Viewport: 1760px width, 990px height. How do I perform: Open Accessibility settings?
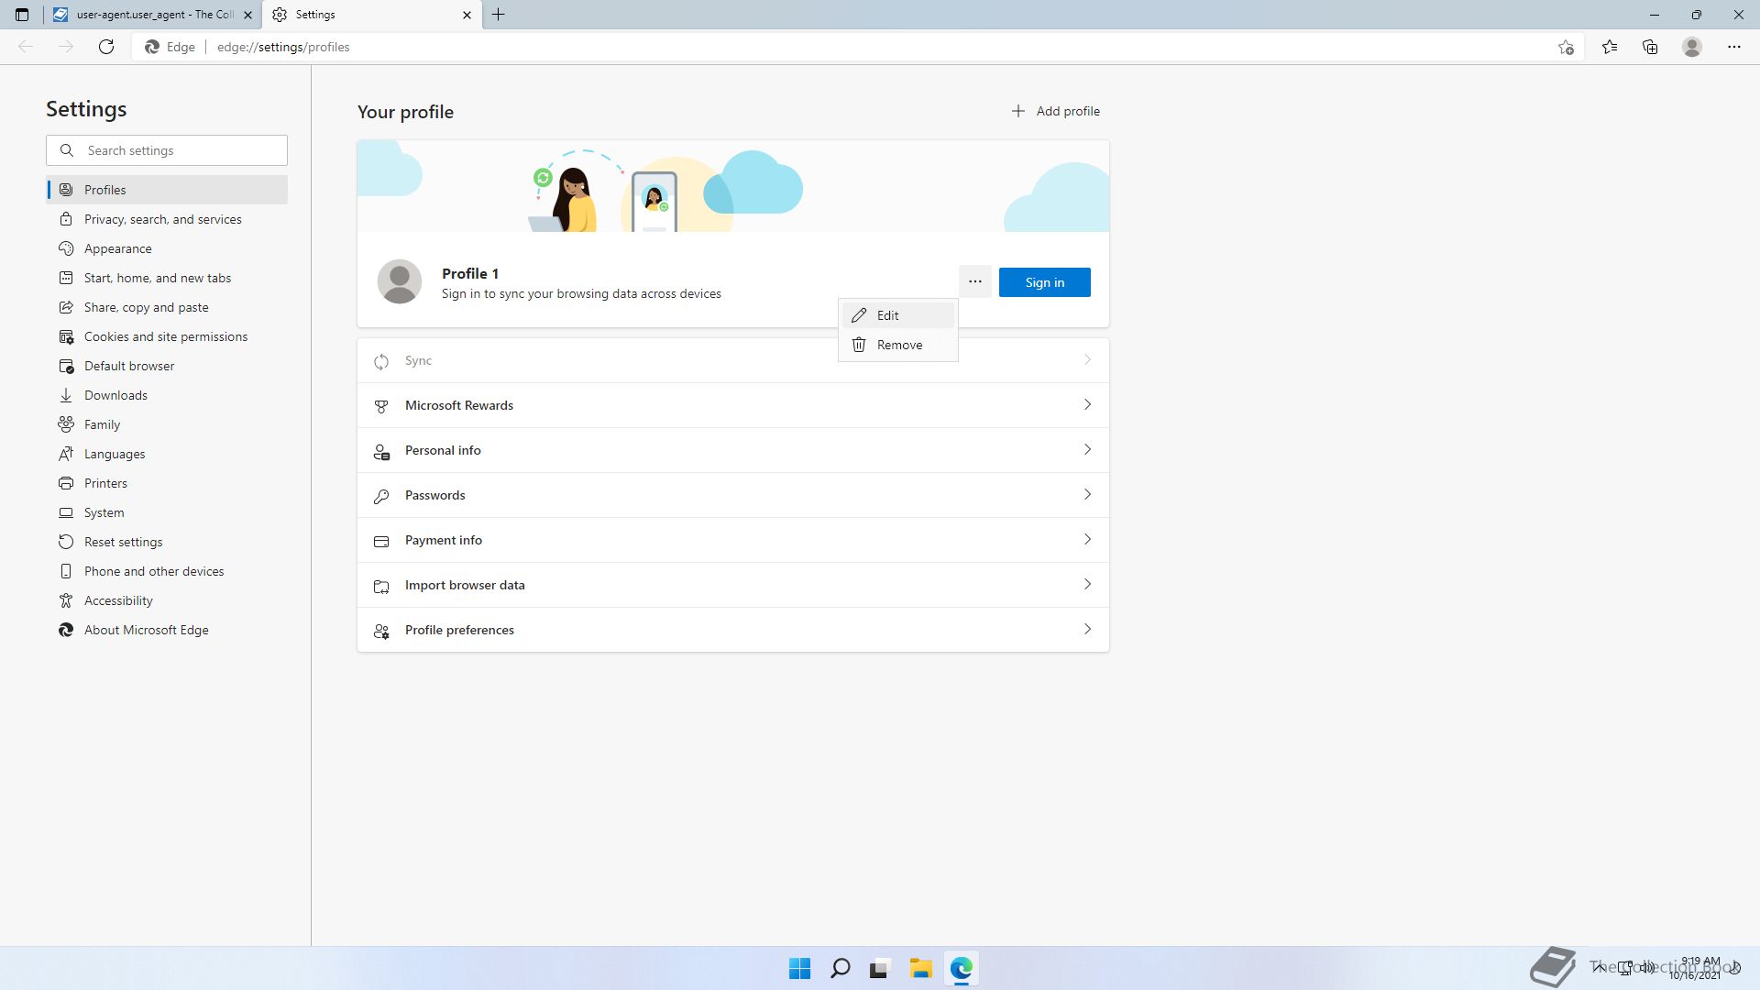point(167,600)
